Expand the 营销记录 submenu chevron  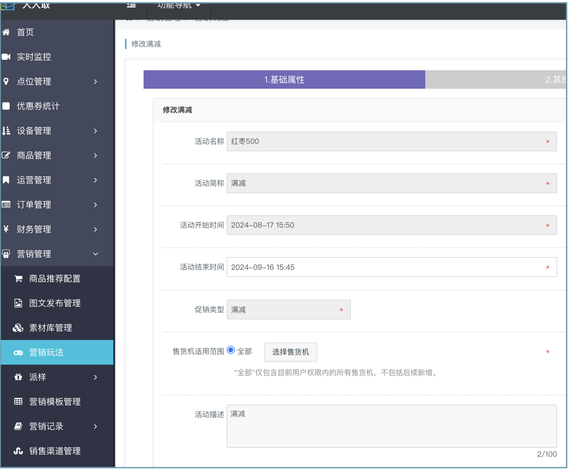click(96, 427)
